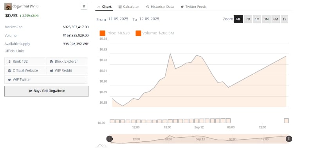Image resolution: width=323 pixels, height=149 pixels.
Task: Click the small chart logo below the navigator
Action: click(101, 145)
